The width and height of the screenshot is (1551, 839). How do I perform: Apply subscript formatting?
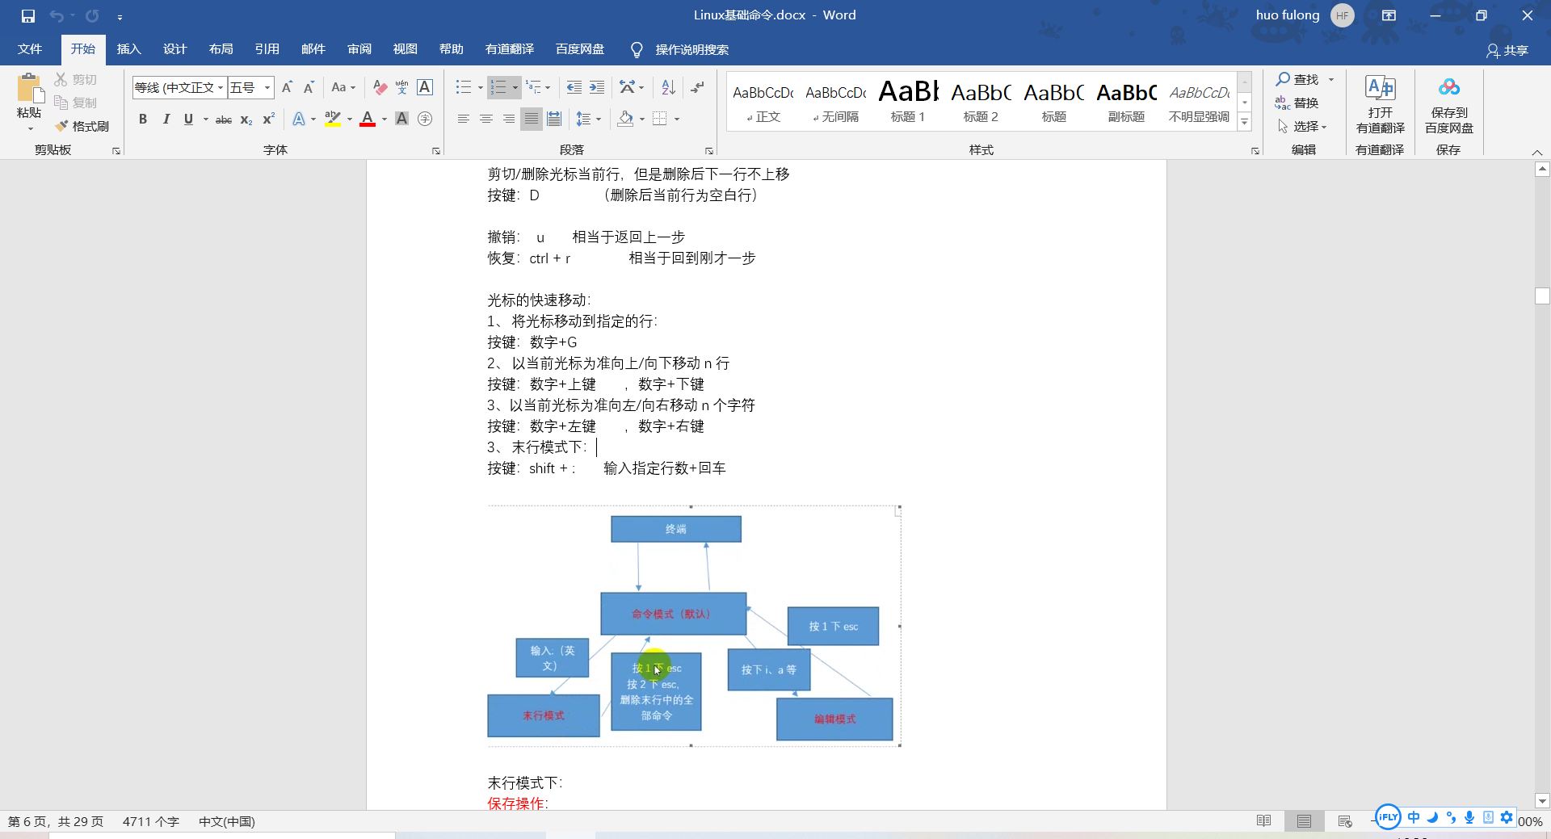pyautogui.click(x=245, y=120)
